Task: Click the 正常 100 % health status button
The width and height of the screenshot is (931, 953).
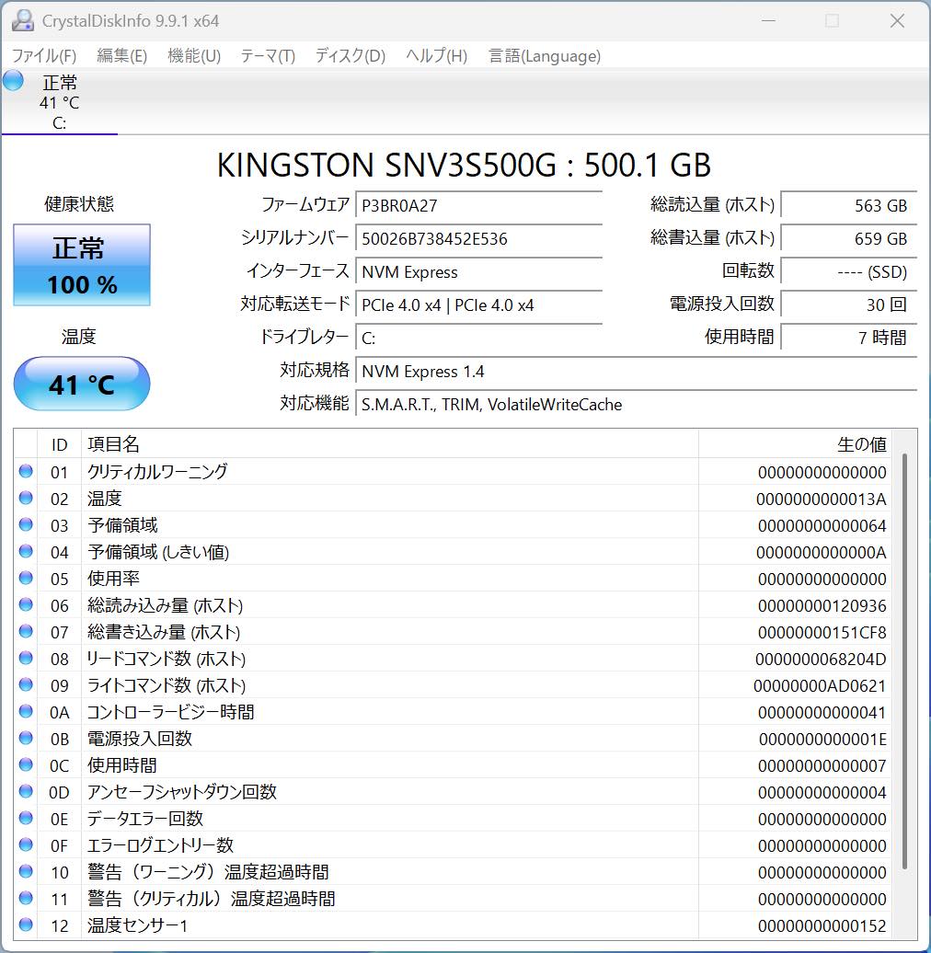Action: (82, 265)
